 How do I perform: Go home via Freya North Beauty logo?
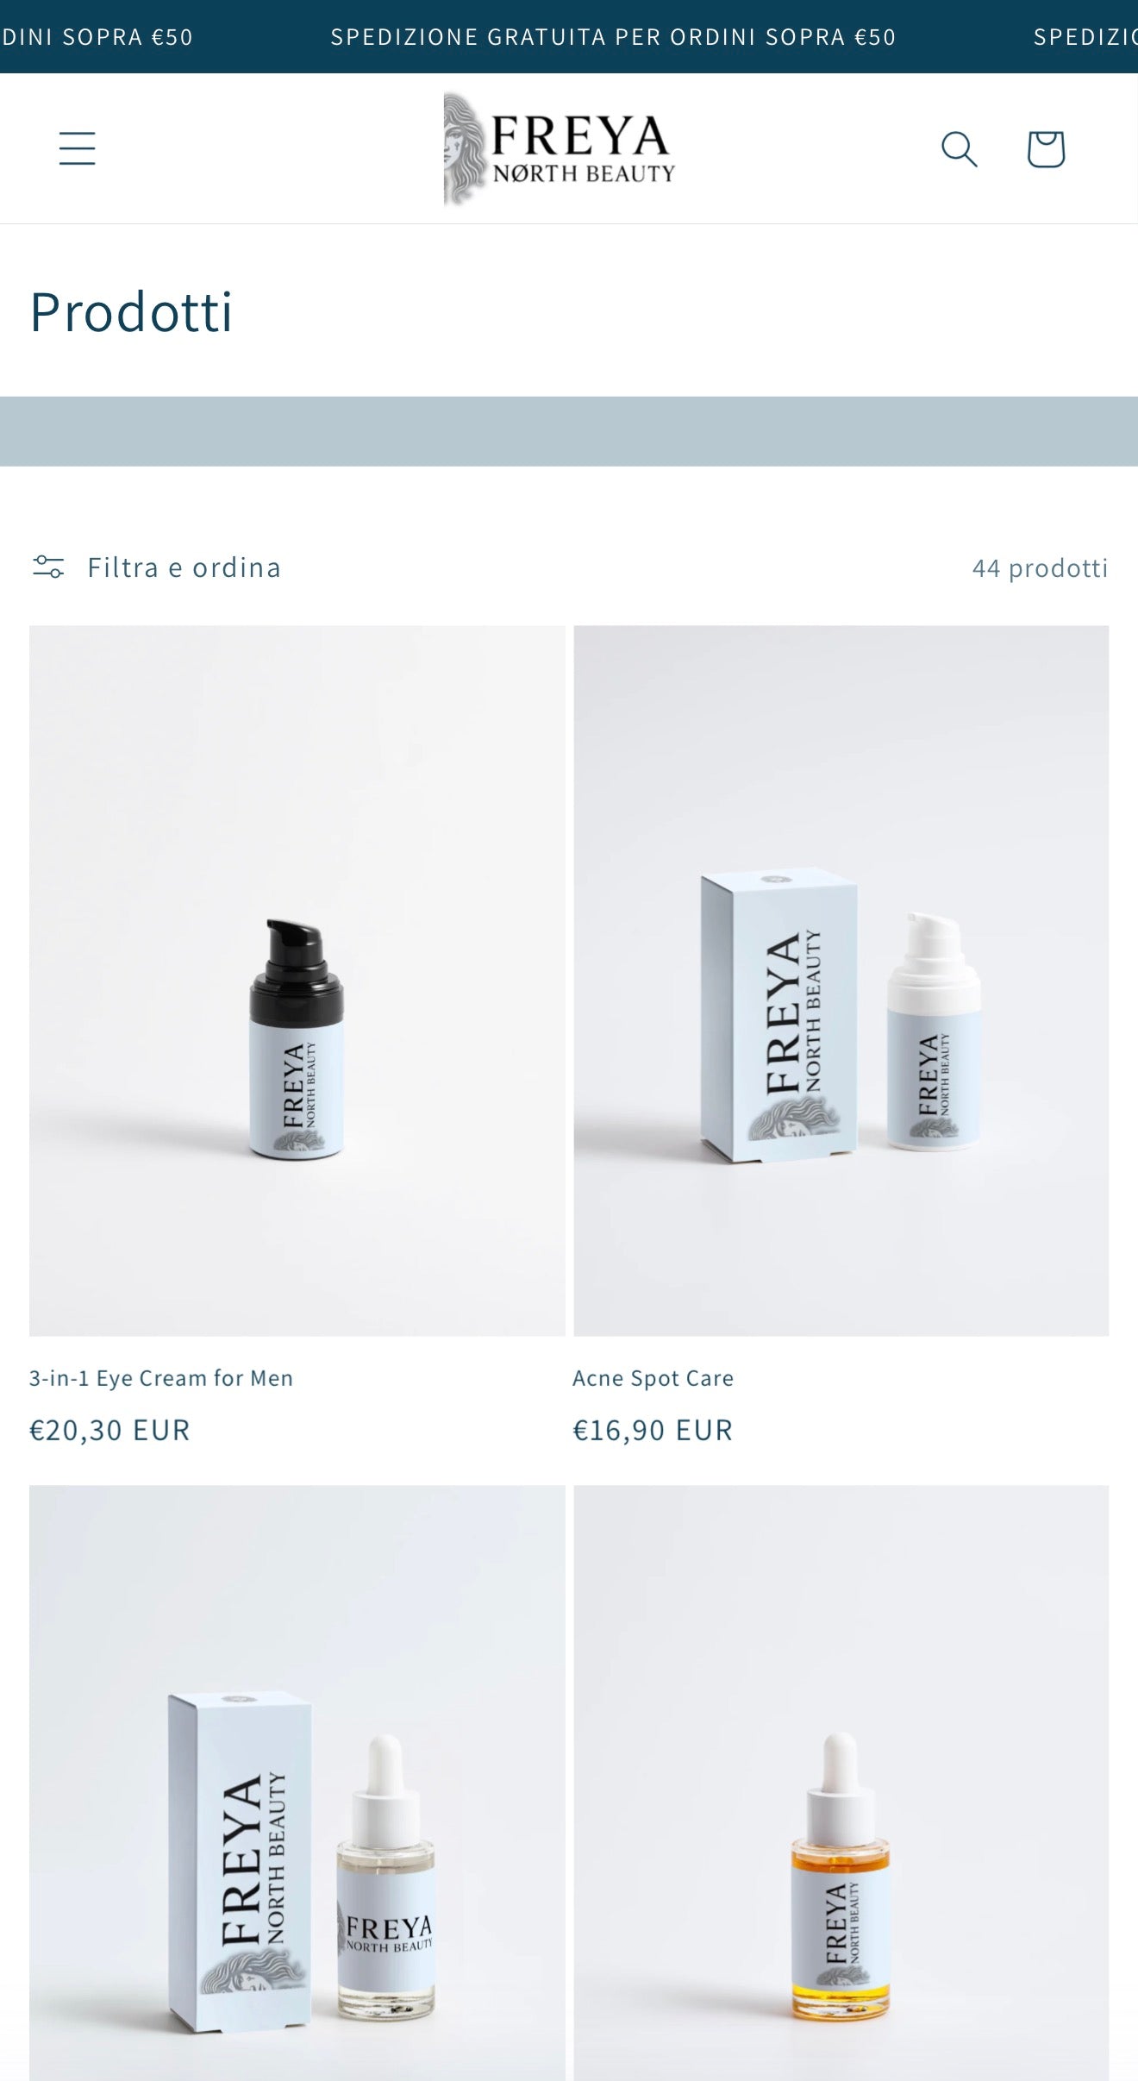coord(560,148)
